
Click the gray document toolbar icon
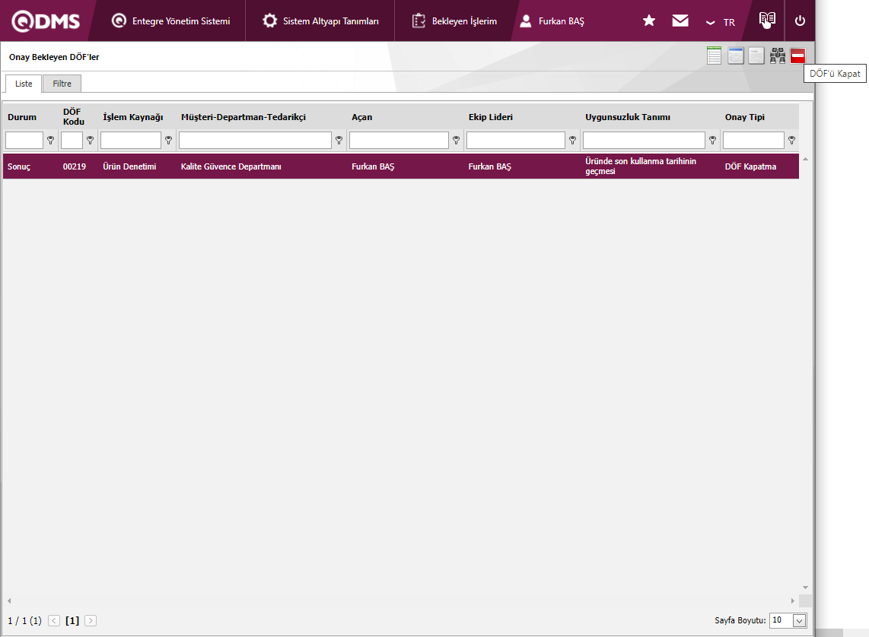click(x=756, y=55)
